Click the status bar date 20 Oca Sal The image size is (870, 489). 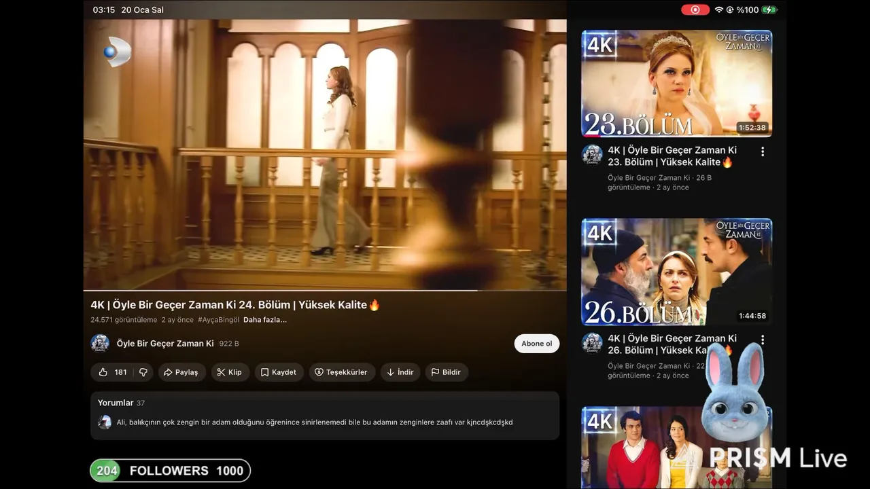(x=142, y=10)
